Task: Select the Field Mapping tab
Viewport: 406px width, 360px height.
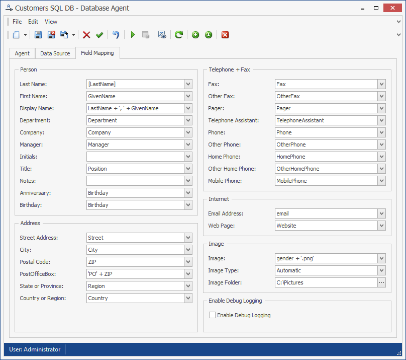Action: [x=97, y=53]
